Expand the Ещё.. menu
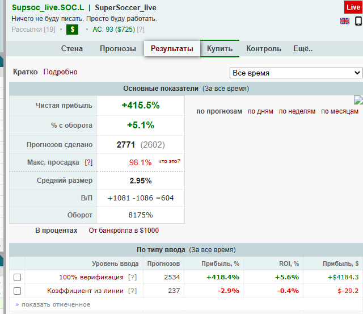363x314 pixels. pos(303,49)
